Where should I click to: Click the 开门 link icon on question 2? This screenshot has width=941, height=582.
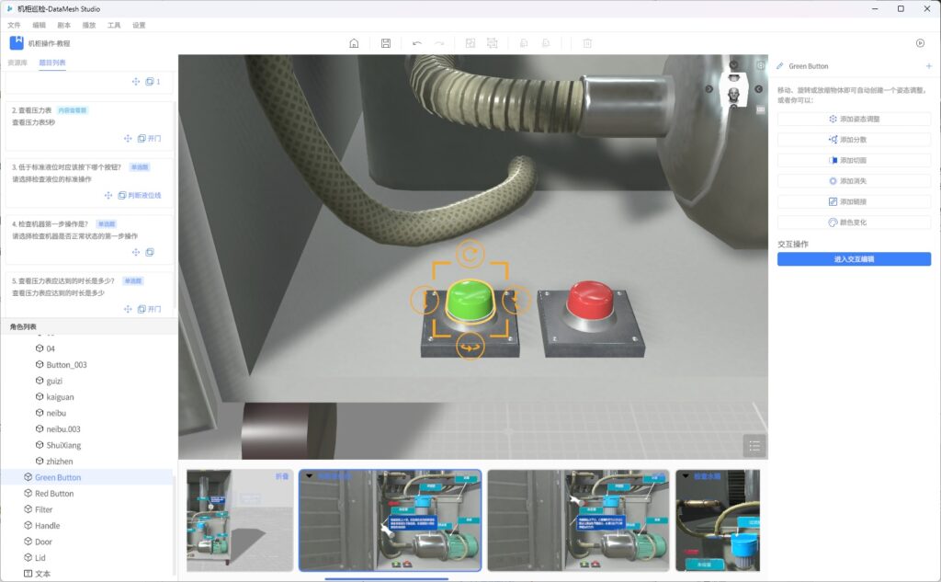(x=149, y=139)
